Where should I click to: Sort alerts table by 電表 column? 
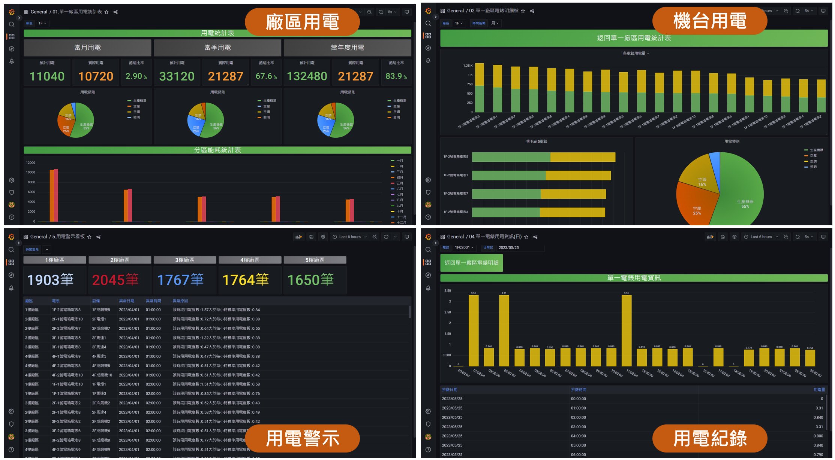pyautogui.click(x=56, y=301)
